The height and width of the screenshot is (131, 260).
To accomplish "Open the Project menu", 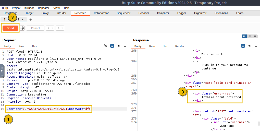I will coord(16,8).
